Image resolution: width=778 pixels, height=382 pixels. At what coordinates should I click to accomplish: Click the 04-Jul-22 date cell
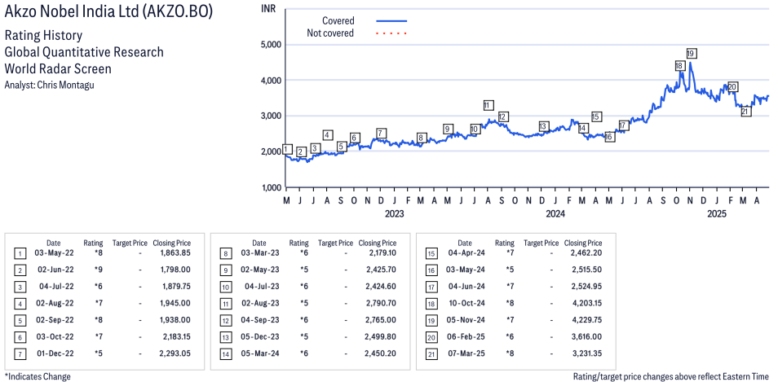(56, 287)
